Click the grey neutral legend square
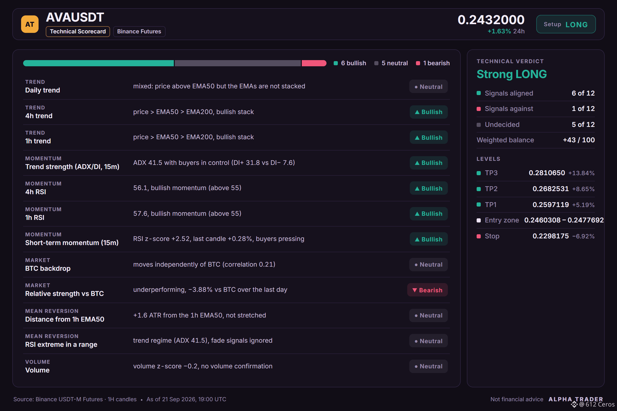Screen dimensions: 617x411 point(376,63)
